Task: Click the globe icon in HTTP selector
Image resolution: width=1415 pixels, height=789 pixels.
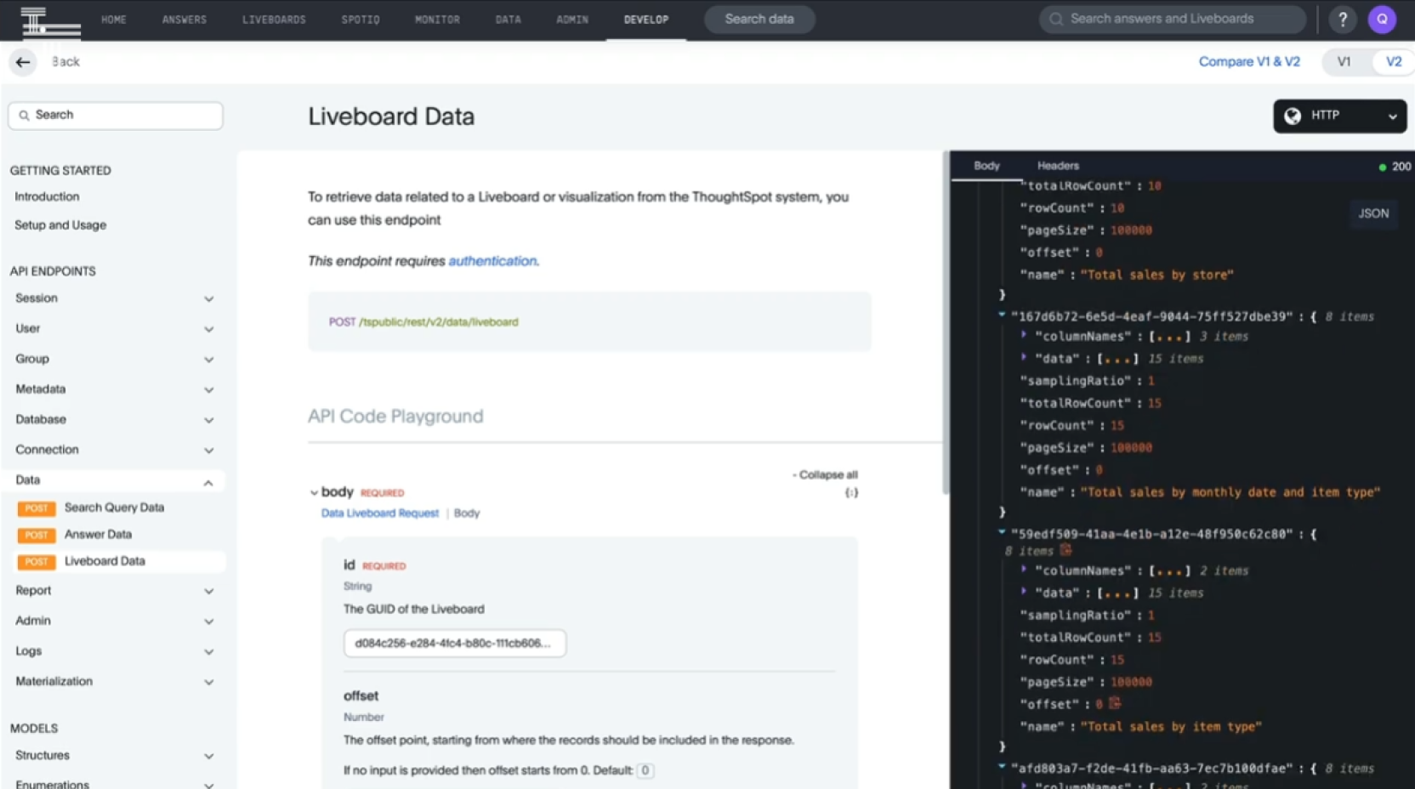Action: pyautogui.click(x=1293, y=116)
